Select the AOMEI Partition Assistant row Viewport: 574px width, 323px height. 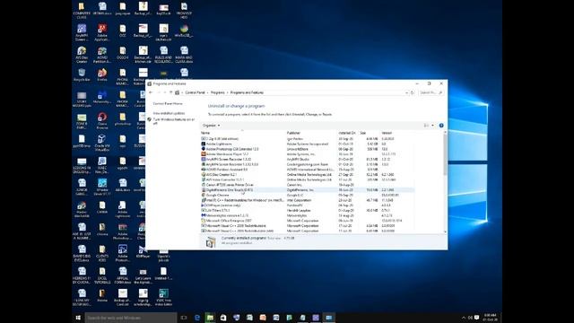(x=308, y=170)
